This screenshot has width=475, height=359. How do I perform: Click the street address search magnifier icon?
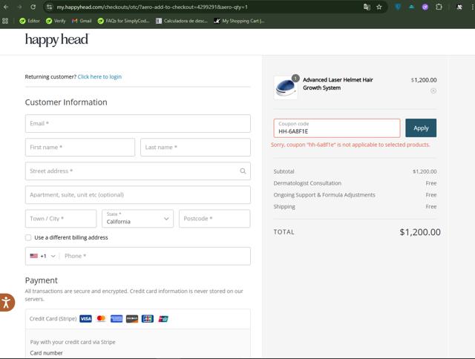tap(243, 171)
